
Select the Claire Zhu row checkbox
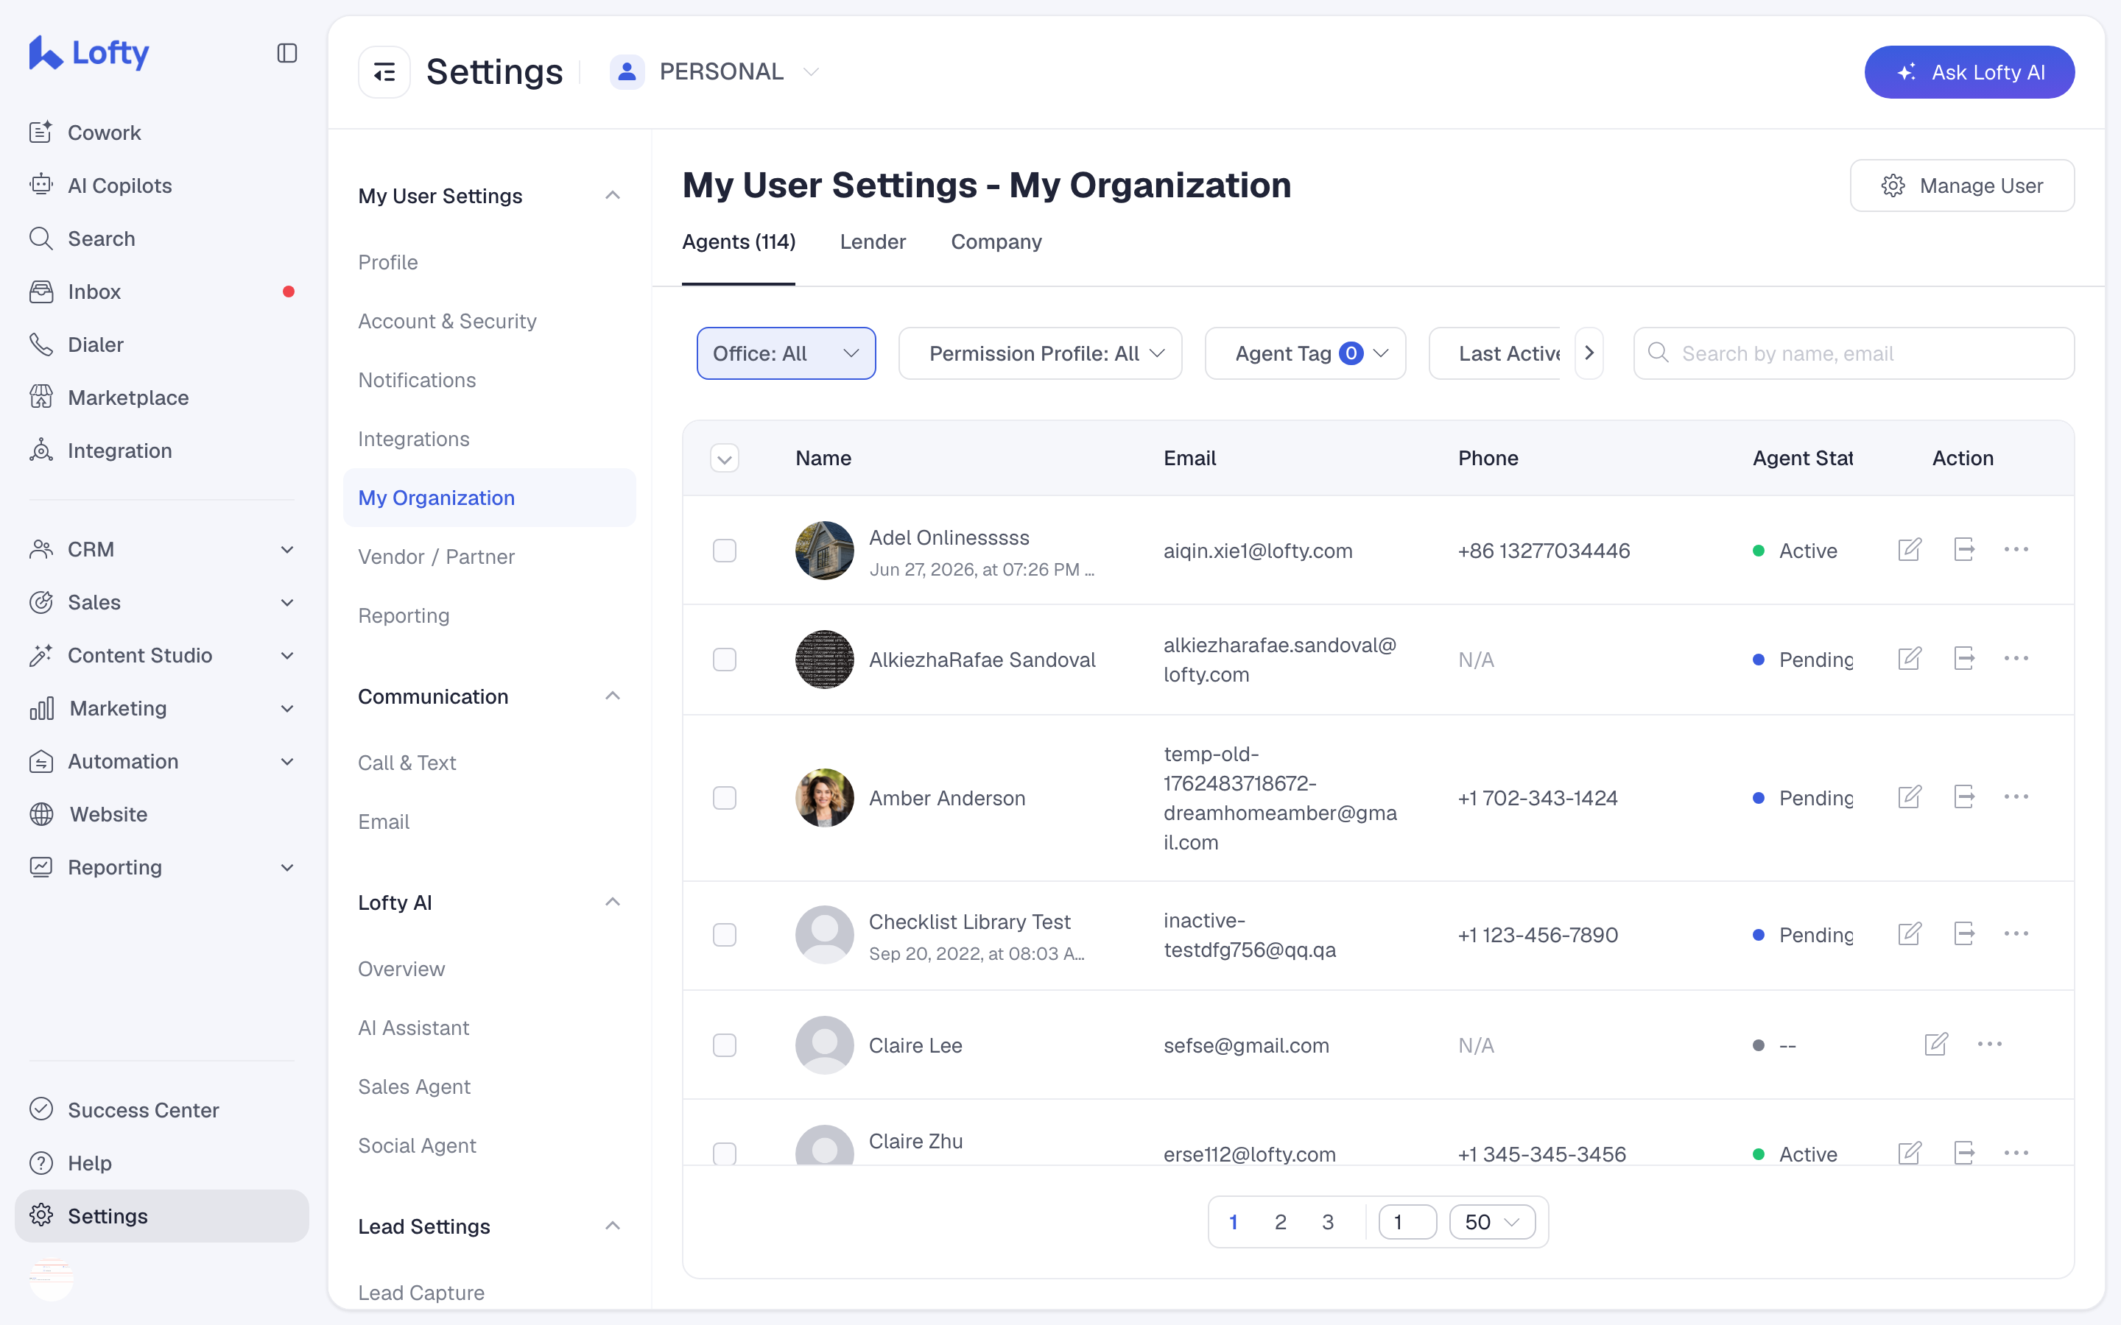tap(724, 1153)
